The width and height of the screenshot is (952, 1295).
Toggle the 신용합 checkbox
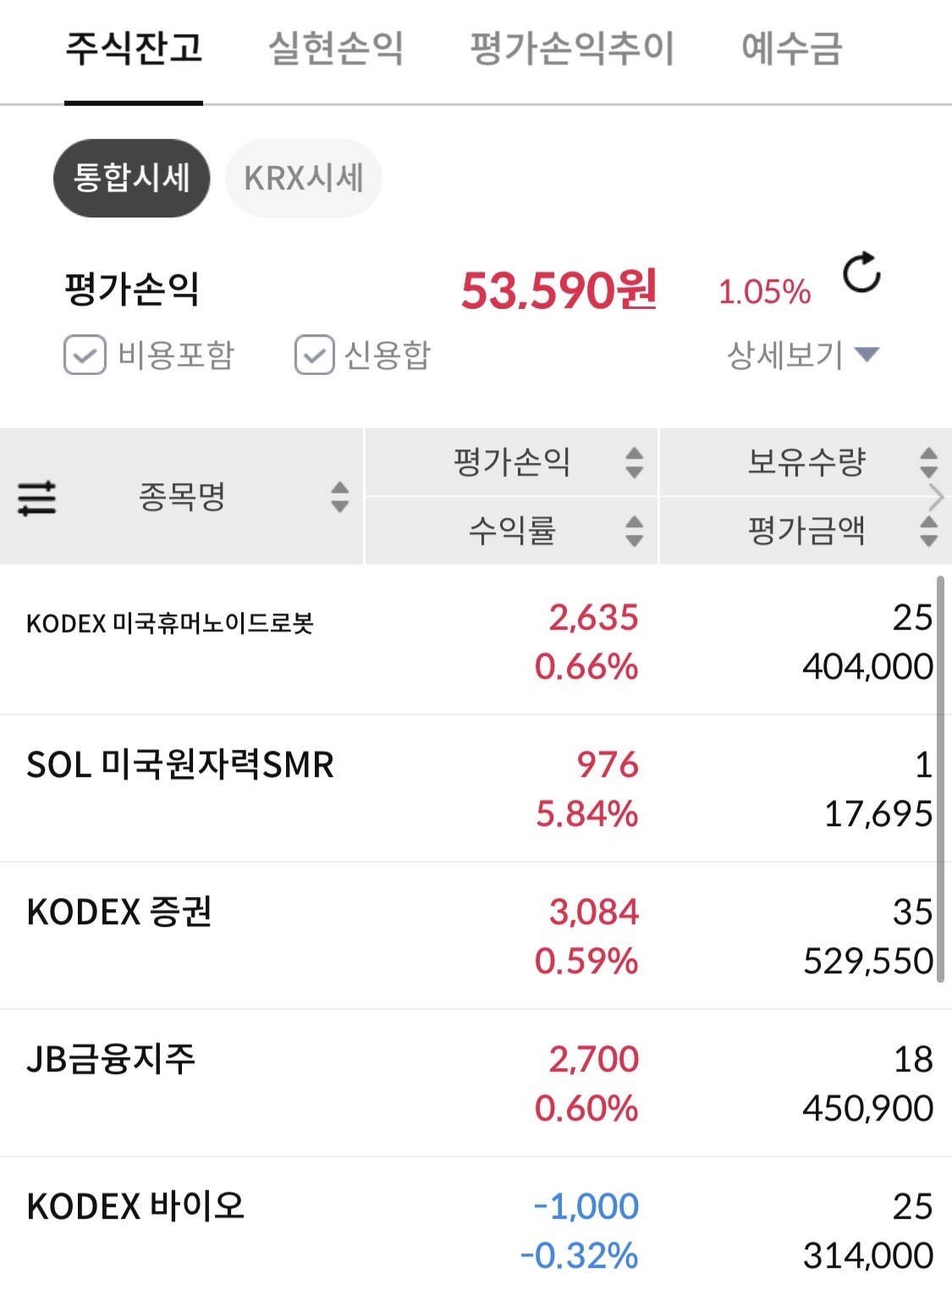pyautogui.click(x=314, y=355)
